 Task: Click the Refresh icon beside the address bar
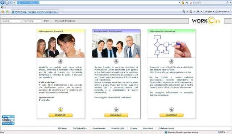187,3
